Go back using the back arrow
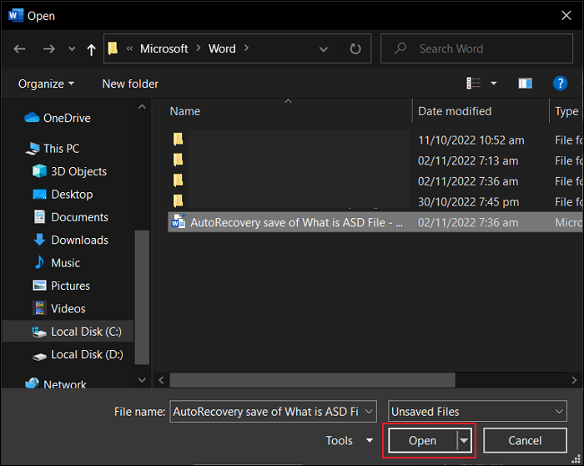584x466 pixels. 19,48
